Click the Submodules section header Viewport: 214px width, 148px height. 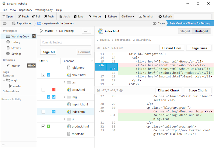click(x=11, y=91)
